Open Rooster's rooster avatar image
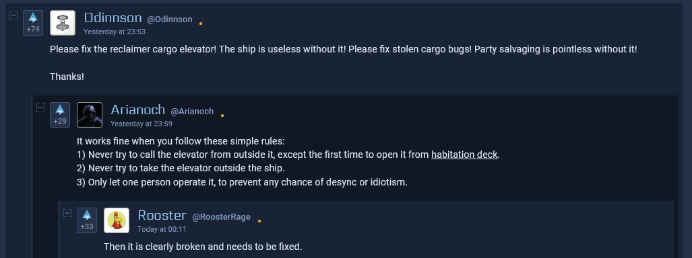The height and width of the screenshot is (258, 692). point(117,220)
